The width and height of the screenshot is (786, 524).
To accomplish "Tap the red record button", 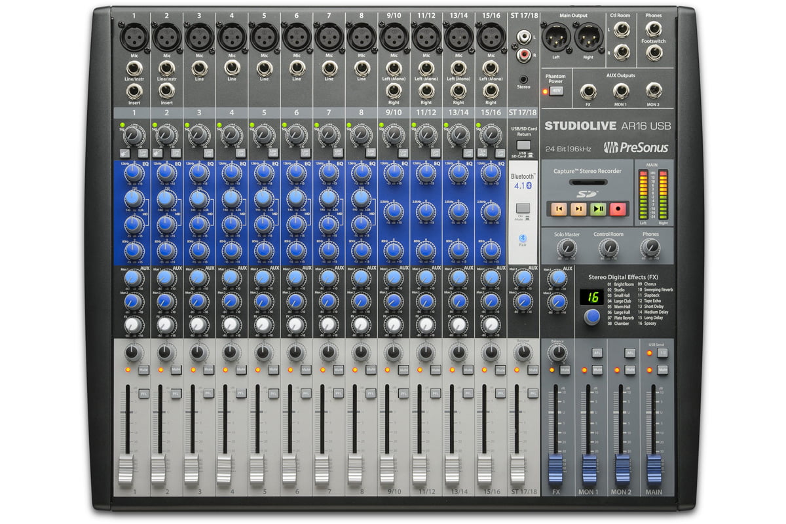I will (x=618, y=209).
